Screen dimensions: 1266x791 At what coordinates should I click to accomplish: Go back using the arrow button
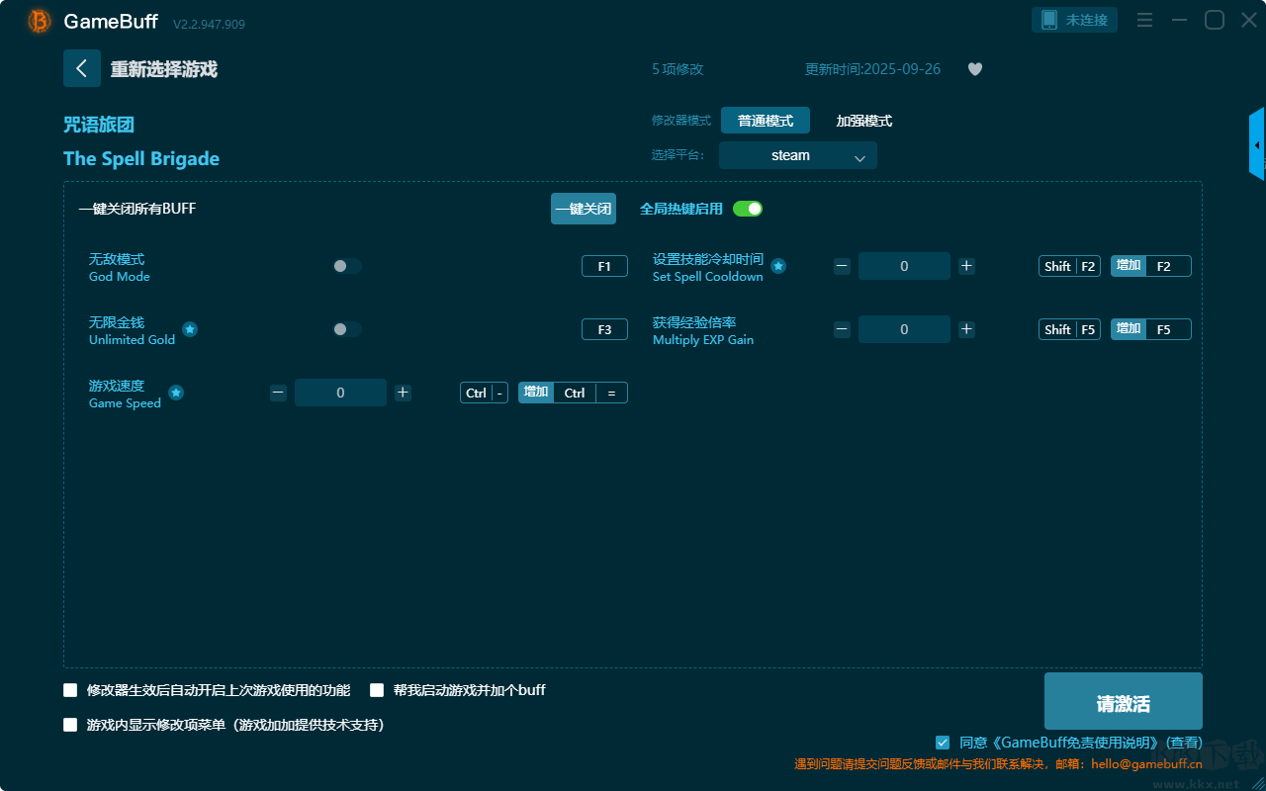click(82, 68)
